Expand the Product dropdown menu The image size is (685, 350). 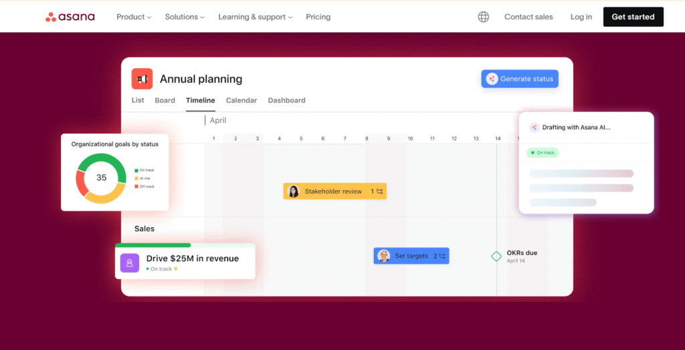click(134, 17)
